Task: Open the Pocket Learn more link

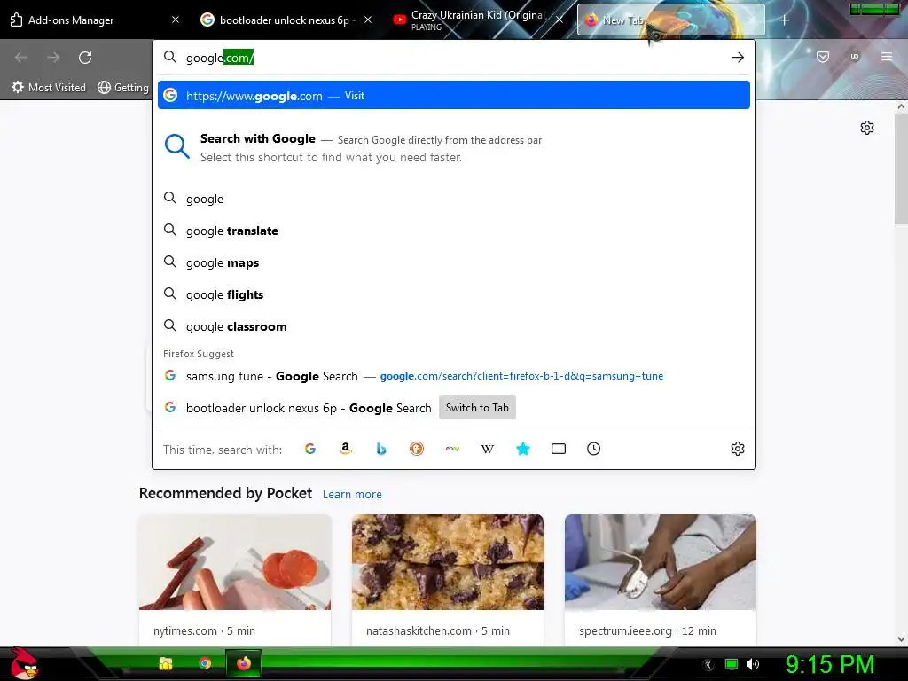Action: [352, 495]
